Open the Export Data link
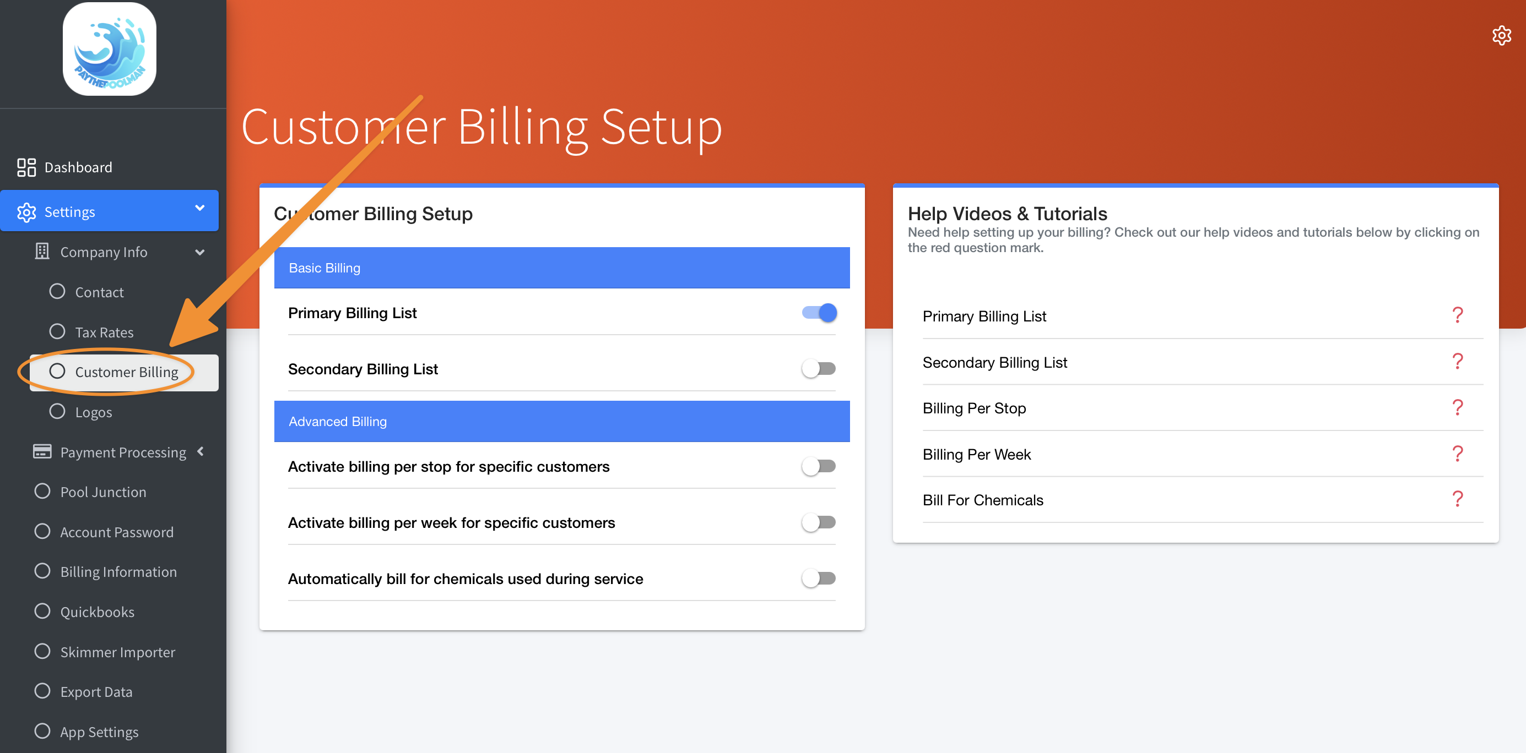 click(x=96, y=691)
